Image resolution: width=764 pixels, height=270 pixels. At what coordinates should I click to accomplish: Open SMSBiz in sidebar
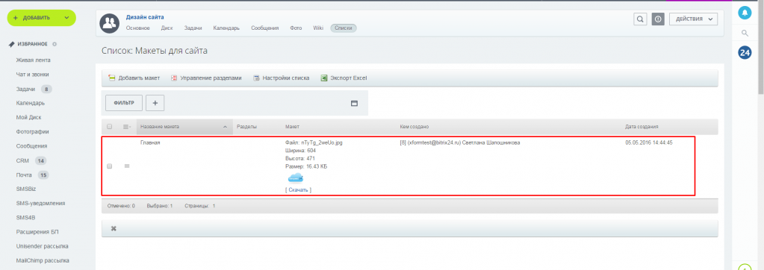click(26, 189)
